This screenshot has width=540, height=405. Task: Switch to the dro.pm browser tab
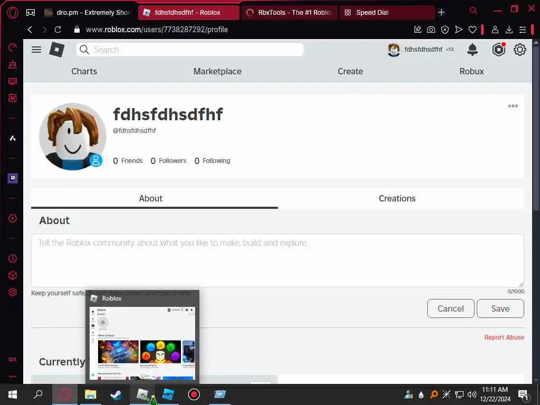point(88,13)
